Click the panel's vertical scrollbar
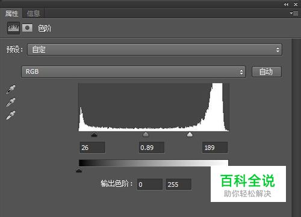301x217 pixels. pyautogui.click(x=296, y=128)
